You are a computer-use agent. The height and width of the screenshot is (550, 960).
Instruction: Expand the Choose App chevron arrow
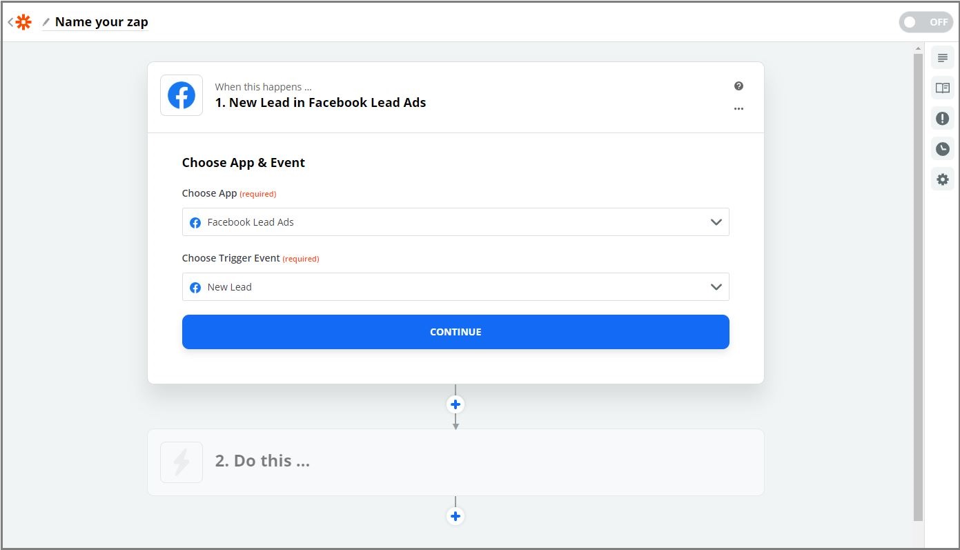pyautogui.click(x=716, y=222)
